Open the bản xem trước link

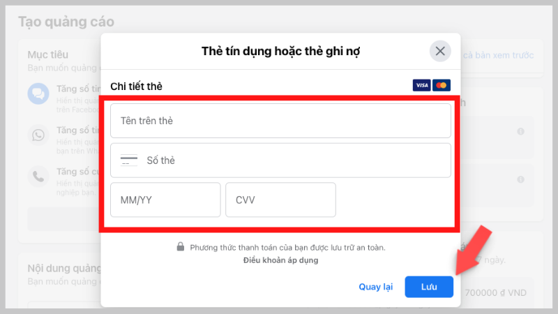(499, 54)
